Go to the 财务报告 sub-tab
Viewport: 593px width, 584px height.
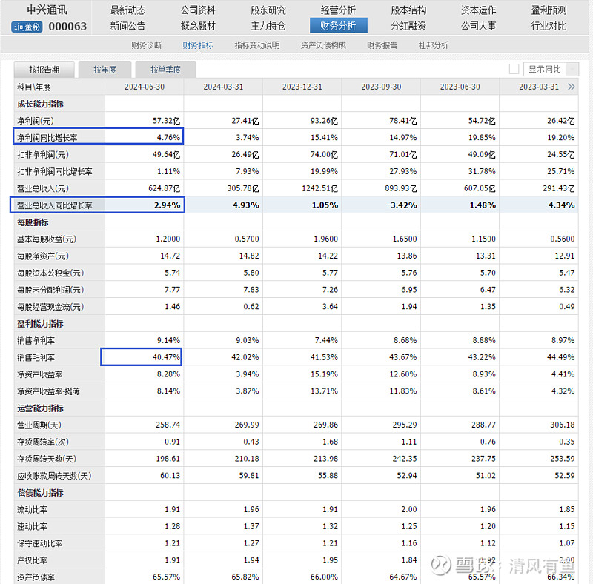coord(382,45)
